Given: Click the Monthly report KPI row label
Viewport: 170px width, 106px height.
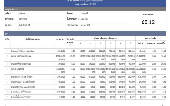Looking at the screenshot, I should point(23,87).
